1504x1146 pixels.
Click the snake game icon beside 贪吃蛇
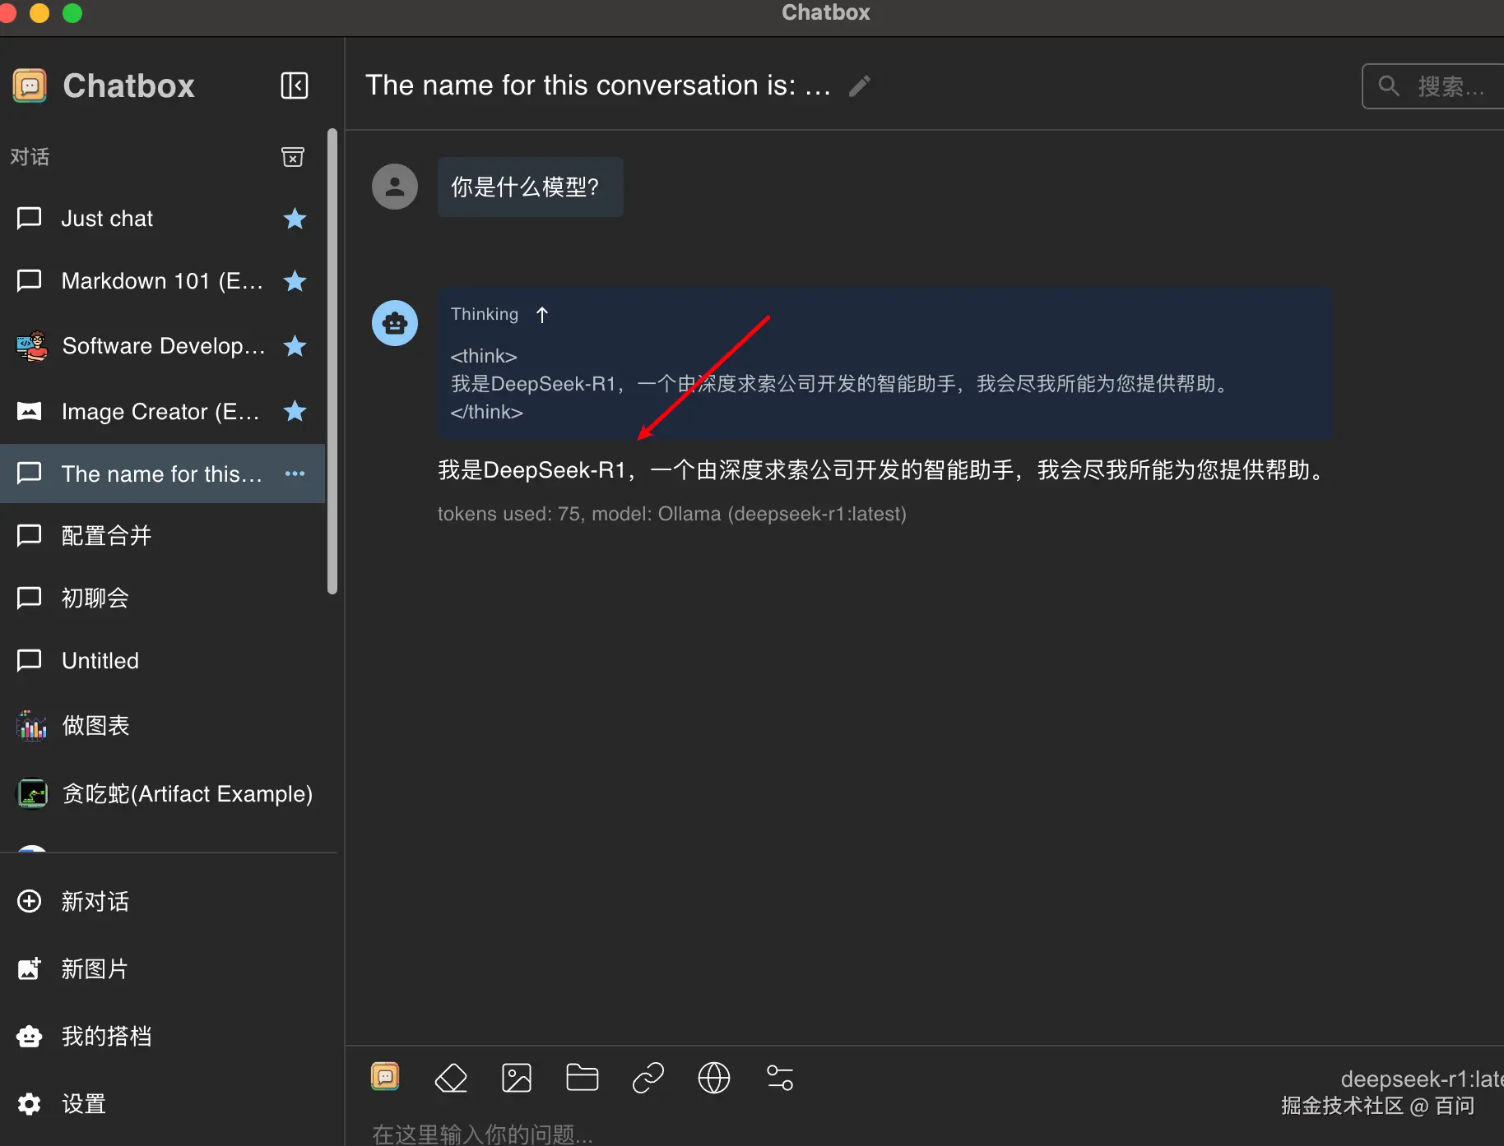pyautogui.click(x=32, y=793)
